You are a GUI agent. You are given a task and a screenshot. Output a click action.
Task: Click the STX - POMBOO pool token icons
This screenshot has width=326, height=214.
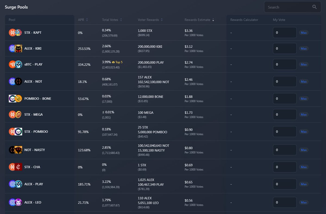point(15,132)
